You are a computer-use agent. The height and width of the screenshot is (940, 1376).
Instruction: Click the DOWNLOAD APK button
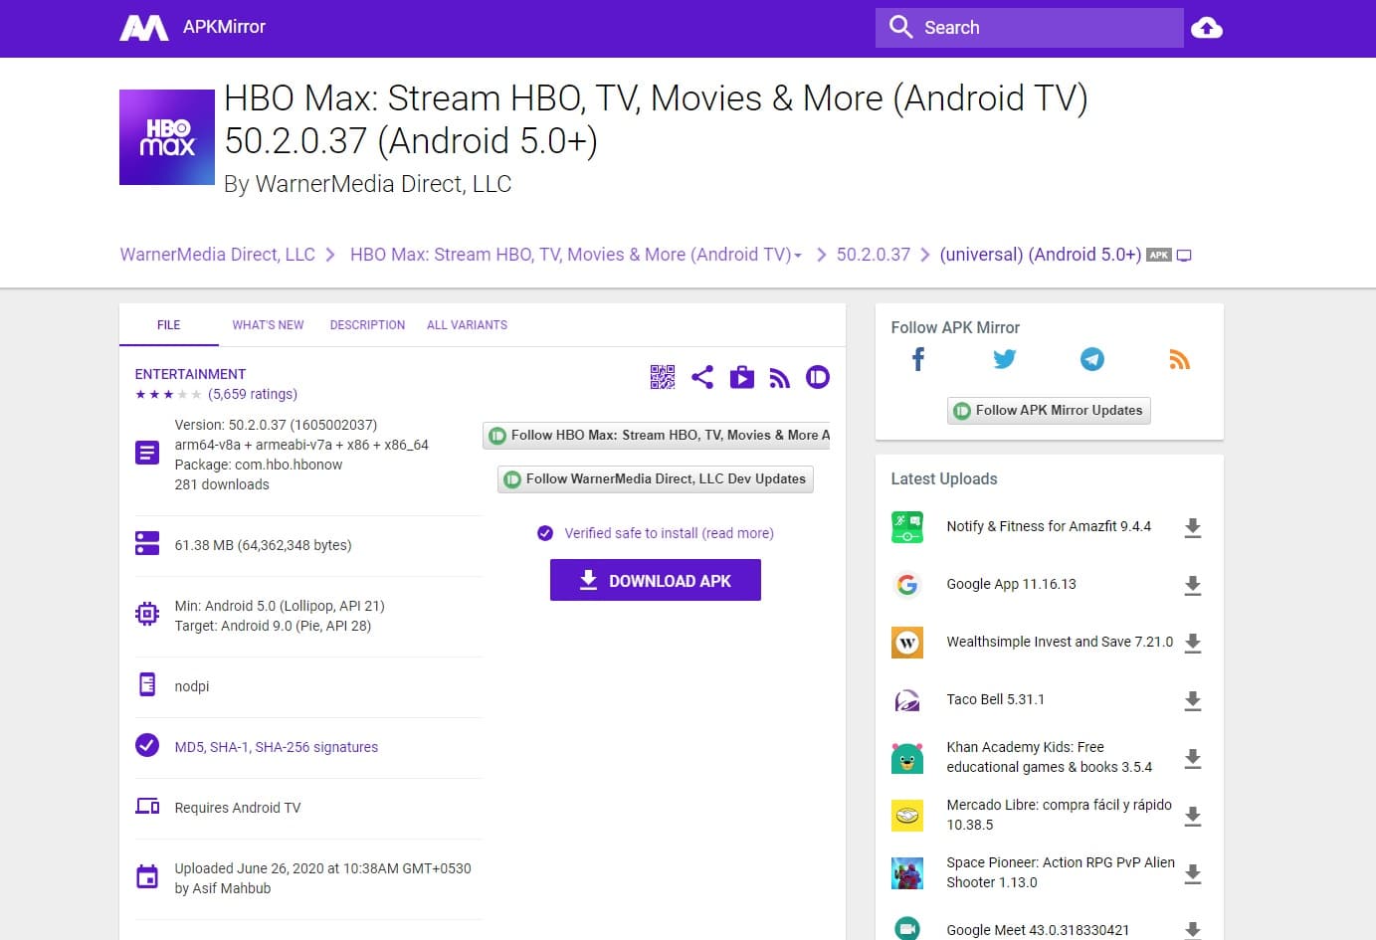(656, 580)
